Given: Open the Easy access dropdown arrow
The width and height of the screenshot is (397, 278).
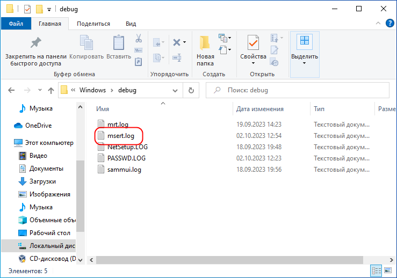Looking at the screenshot, I should 229,50.
